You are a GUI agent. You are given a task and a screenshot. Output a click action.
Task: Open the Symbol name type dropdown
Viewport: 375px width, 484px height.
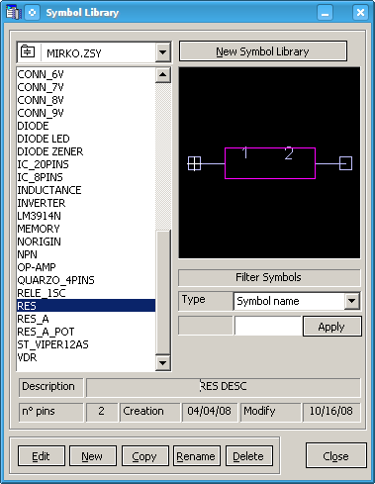pyautogui.click(x=352, y=301)
